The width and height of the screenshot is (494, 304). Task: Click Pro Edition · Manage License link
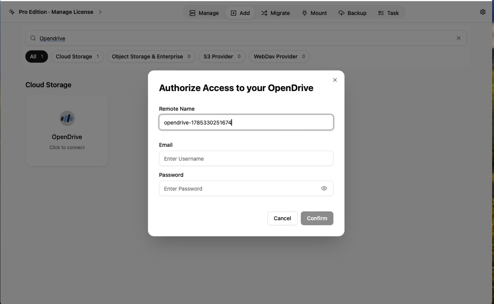point(56,12)
